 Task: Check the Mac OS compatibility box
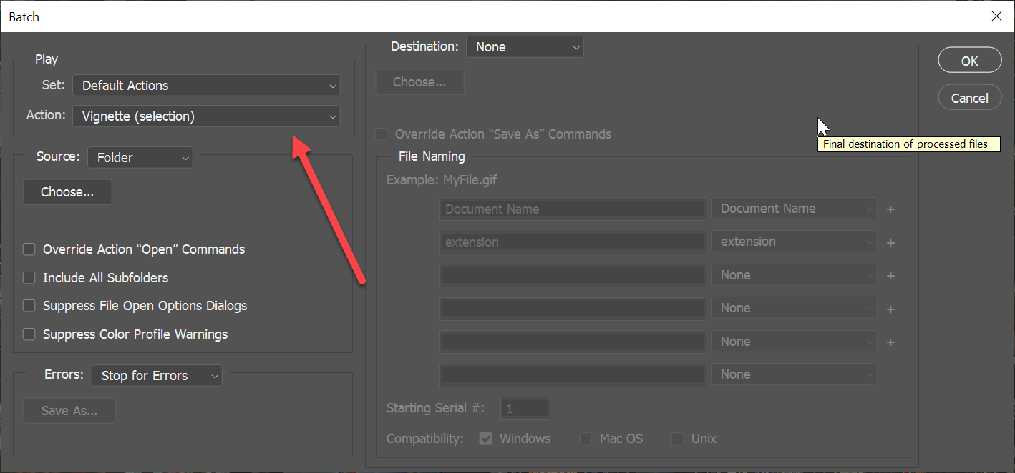(586, 439)
